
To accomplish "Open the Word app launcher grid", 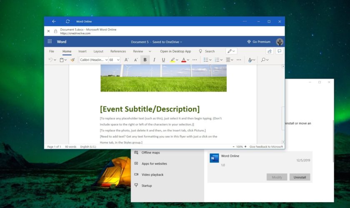I will point(50,42).
